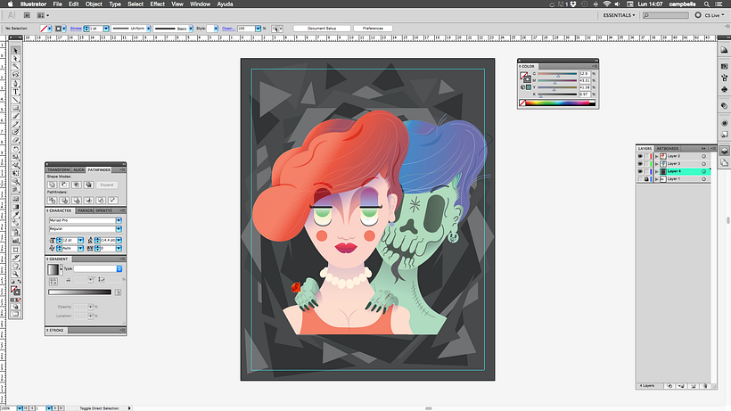
Task: Select the Paintbrush tool
Action: [x=15, y=116]
